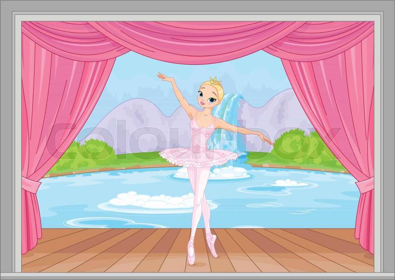
Task: Select the pointe shoe touching the floor
Action: tap(191, 256)
